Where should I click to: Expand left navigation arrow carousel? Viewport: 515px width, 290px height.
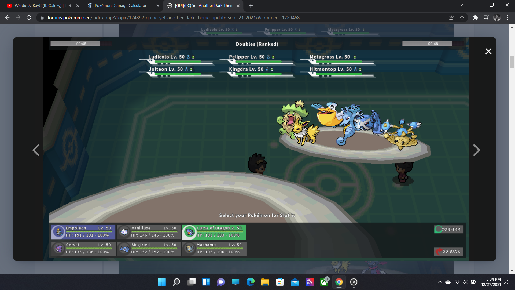36,150
